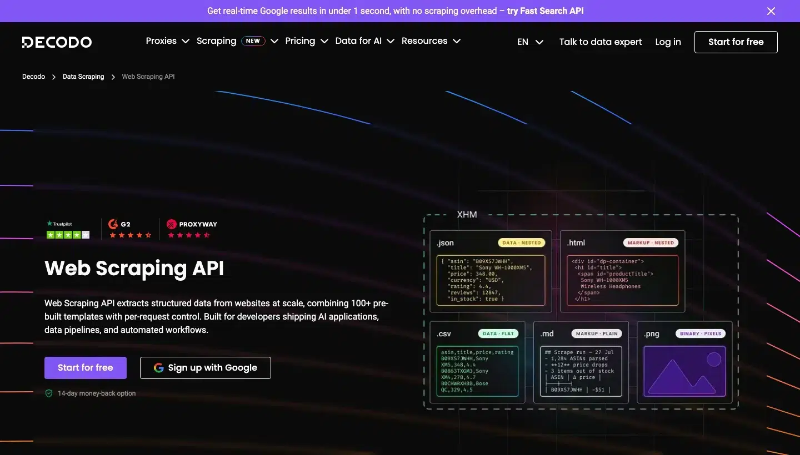
Task: Click the money-back shield icon
Action: (49, 393)
